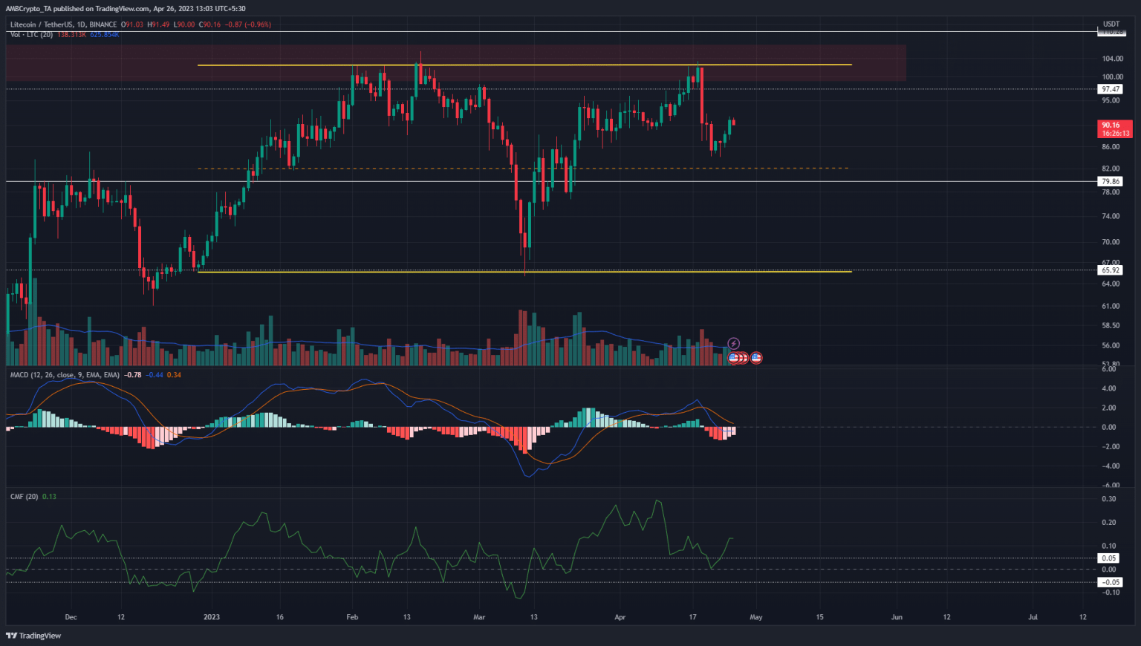Click the 2023 label on the time axis
This screenshot has width=1141, height=646.
212,617
